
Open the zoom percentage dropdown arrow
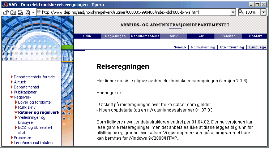click(263, 12)
